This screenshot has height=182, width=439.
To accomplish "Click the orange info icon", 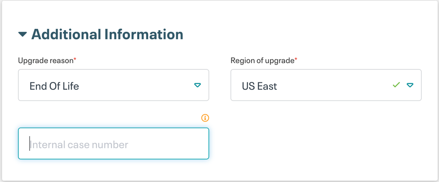I will pos(205,118).
